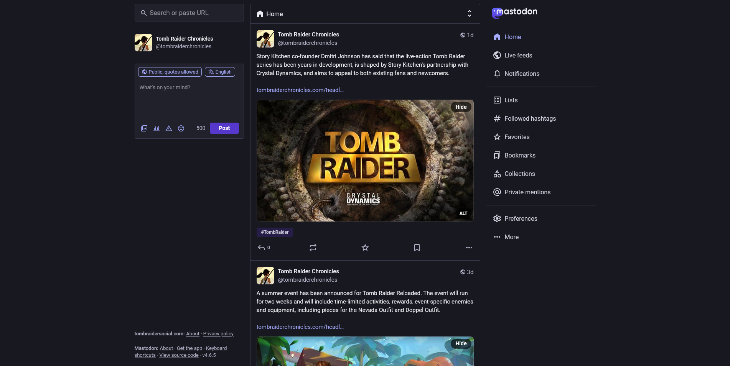This screenshot has width=730, height=366.
Task: View ALT text of Tomb Raider image
Action: pos(463,213)
